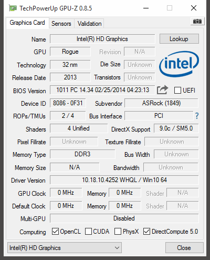Screen dimensions: 210x260
Task: Click the GPU-Z app icon in title bar
Action: pos(13,8)
